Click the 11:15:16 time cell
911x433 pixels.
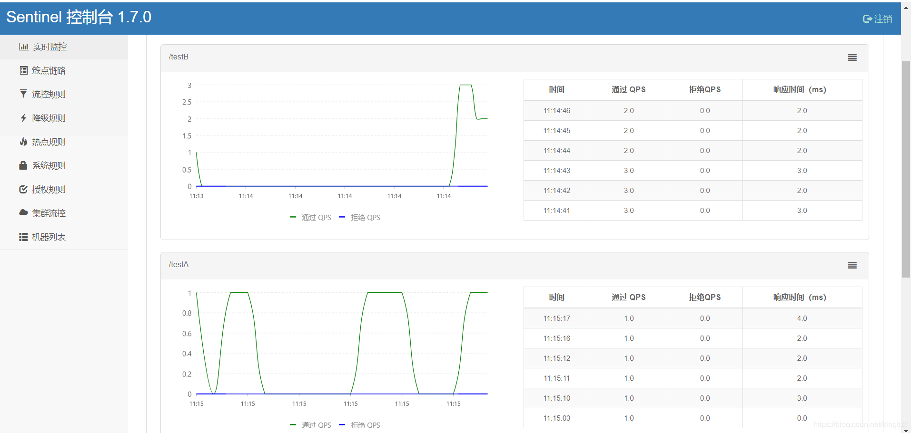(x=556, y=338)
